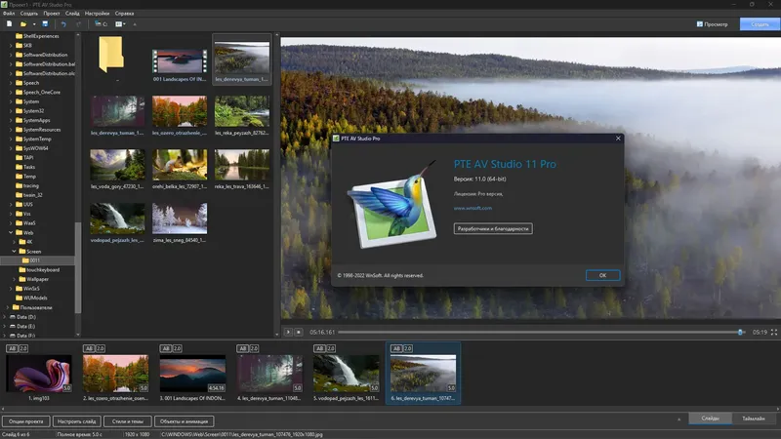The width and height of the screenshot is (781, 439).
Task: Click the Play button under preview
Action: pos(288,332)
